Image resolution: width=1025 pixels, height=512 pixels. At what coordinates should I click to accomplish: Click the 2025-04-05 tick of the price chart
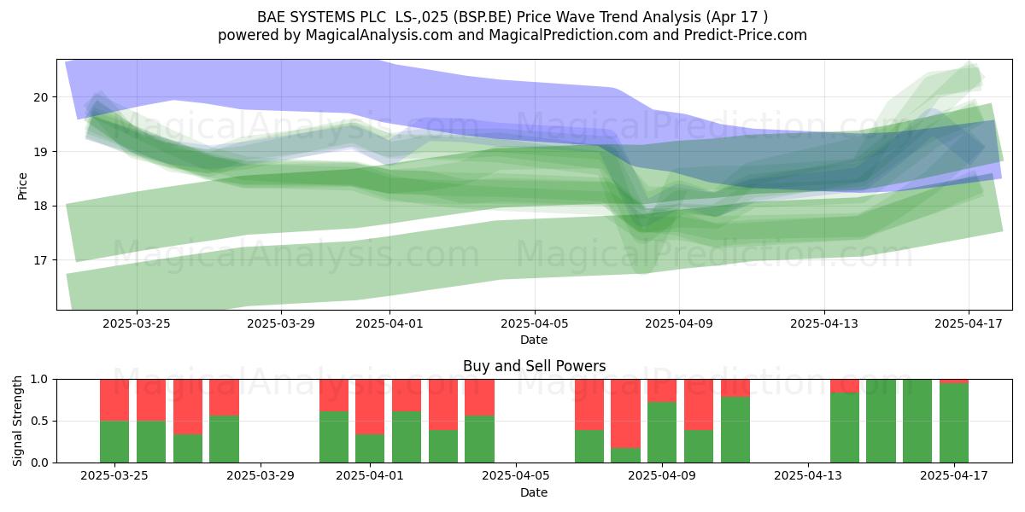534,323
